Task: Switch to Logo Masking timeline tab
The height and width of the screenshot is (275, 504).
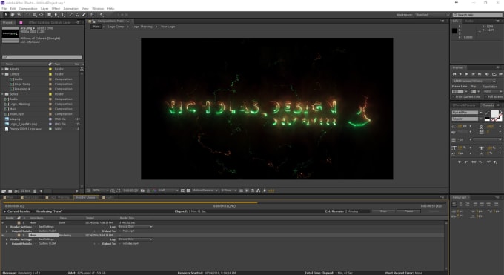Action: pyautogui.click(x=59, y=197)
